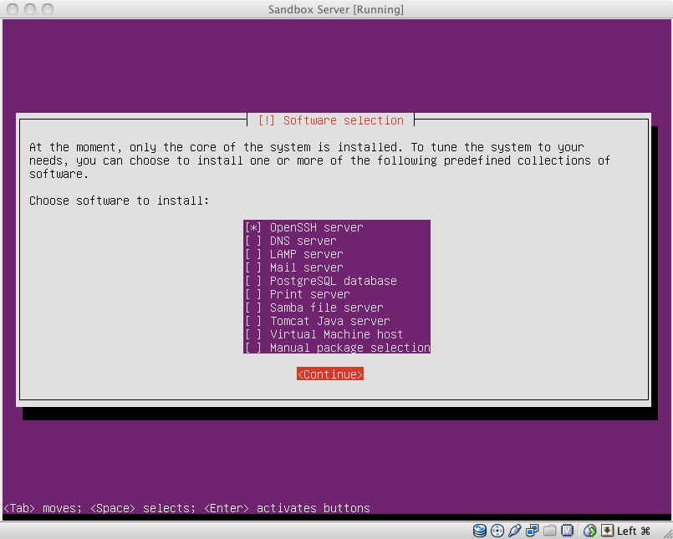Image resolution: width=673 pixels, height=539 pixels.
Task: Click the keyboard capture arrow icon
Action: click(x=607, y=531)
